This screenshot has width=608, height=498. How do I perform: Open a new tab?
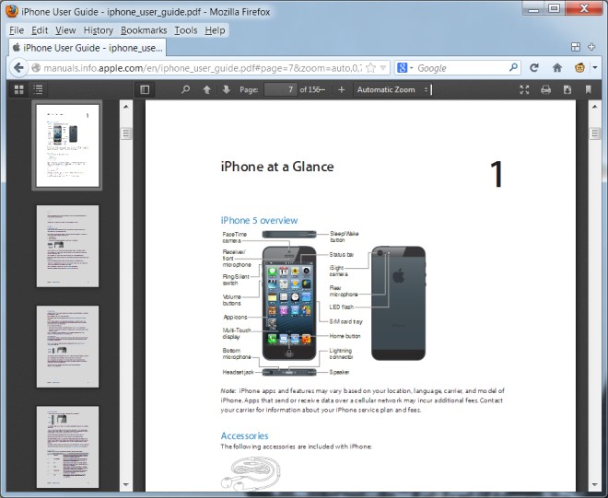(591, 47)
